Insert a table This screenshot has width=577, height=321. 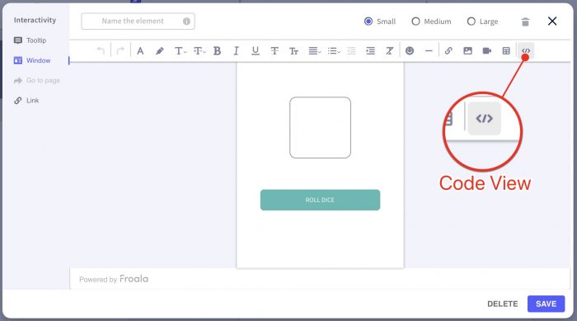506,51
